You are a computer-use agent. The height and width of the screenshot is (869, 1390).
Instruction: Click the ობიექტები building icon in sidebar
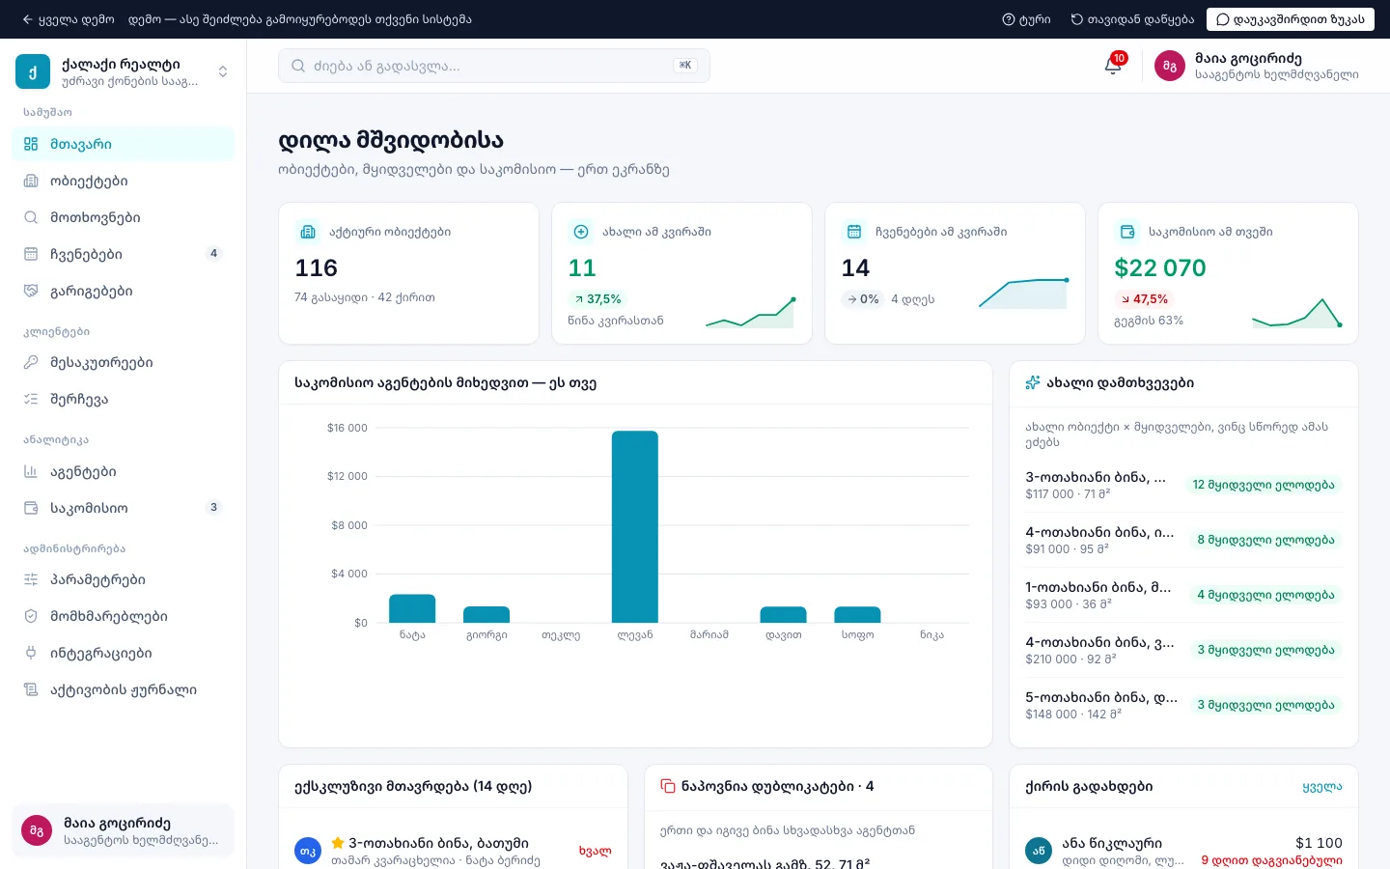point(31,181)
